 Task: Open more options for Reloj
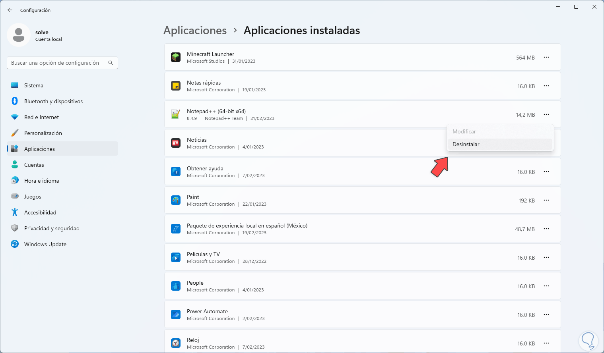point(546,343)
